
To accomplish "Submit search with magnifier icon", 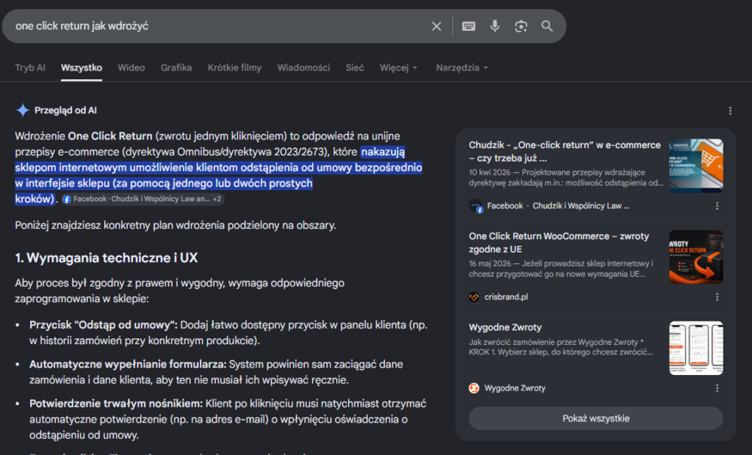I will [546, 26].
